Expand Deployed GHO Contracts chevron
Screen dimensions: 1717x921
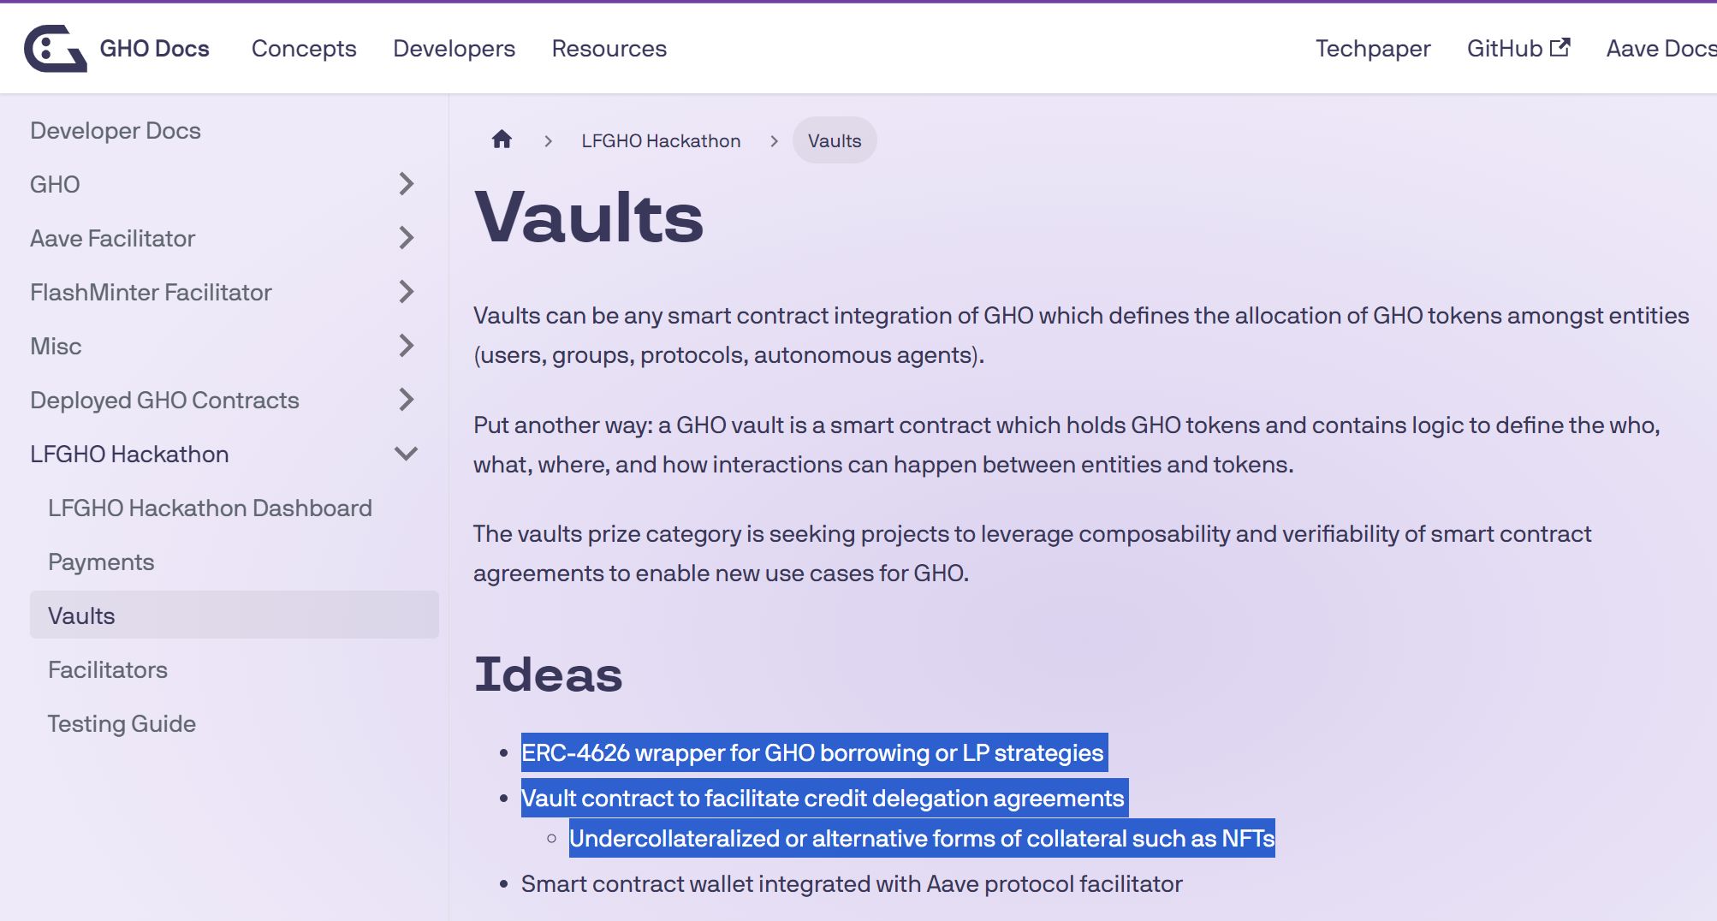click(407, 400)
